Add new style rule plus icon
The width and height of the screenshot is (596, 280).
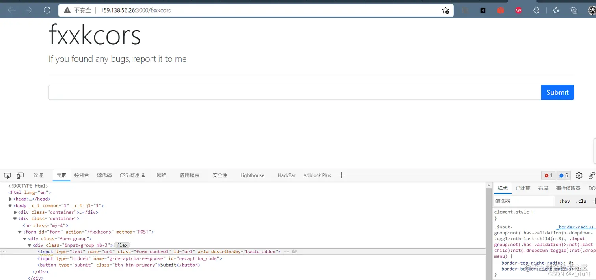(594, 201)
